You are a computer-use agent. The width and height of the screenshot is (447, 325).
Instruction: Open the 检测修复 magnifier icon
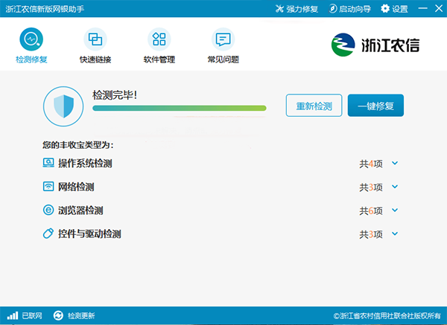[x=31, y=39]
